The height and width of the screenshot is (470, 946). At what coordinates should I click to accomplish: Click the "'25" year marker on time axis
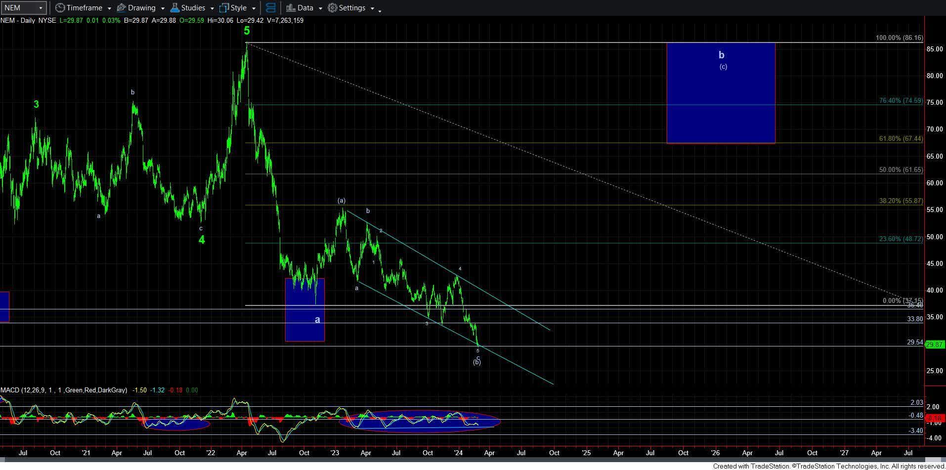coord(586,453)
